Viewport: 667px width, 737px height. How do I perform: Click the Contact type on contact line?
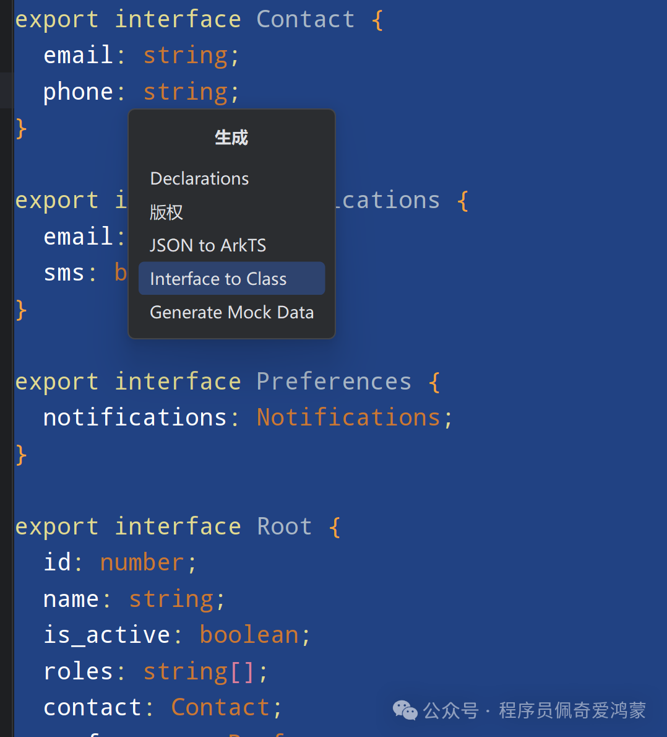pyautogui.click(x=220, y=707)
